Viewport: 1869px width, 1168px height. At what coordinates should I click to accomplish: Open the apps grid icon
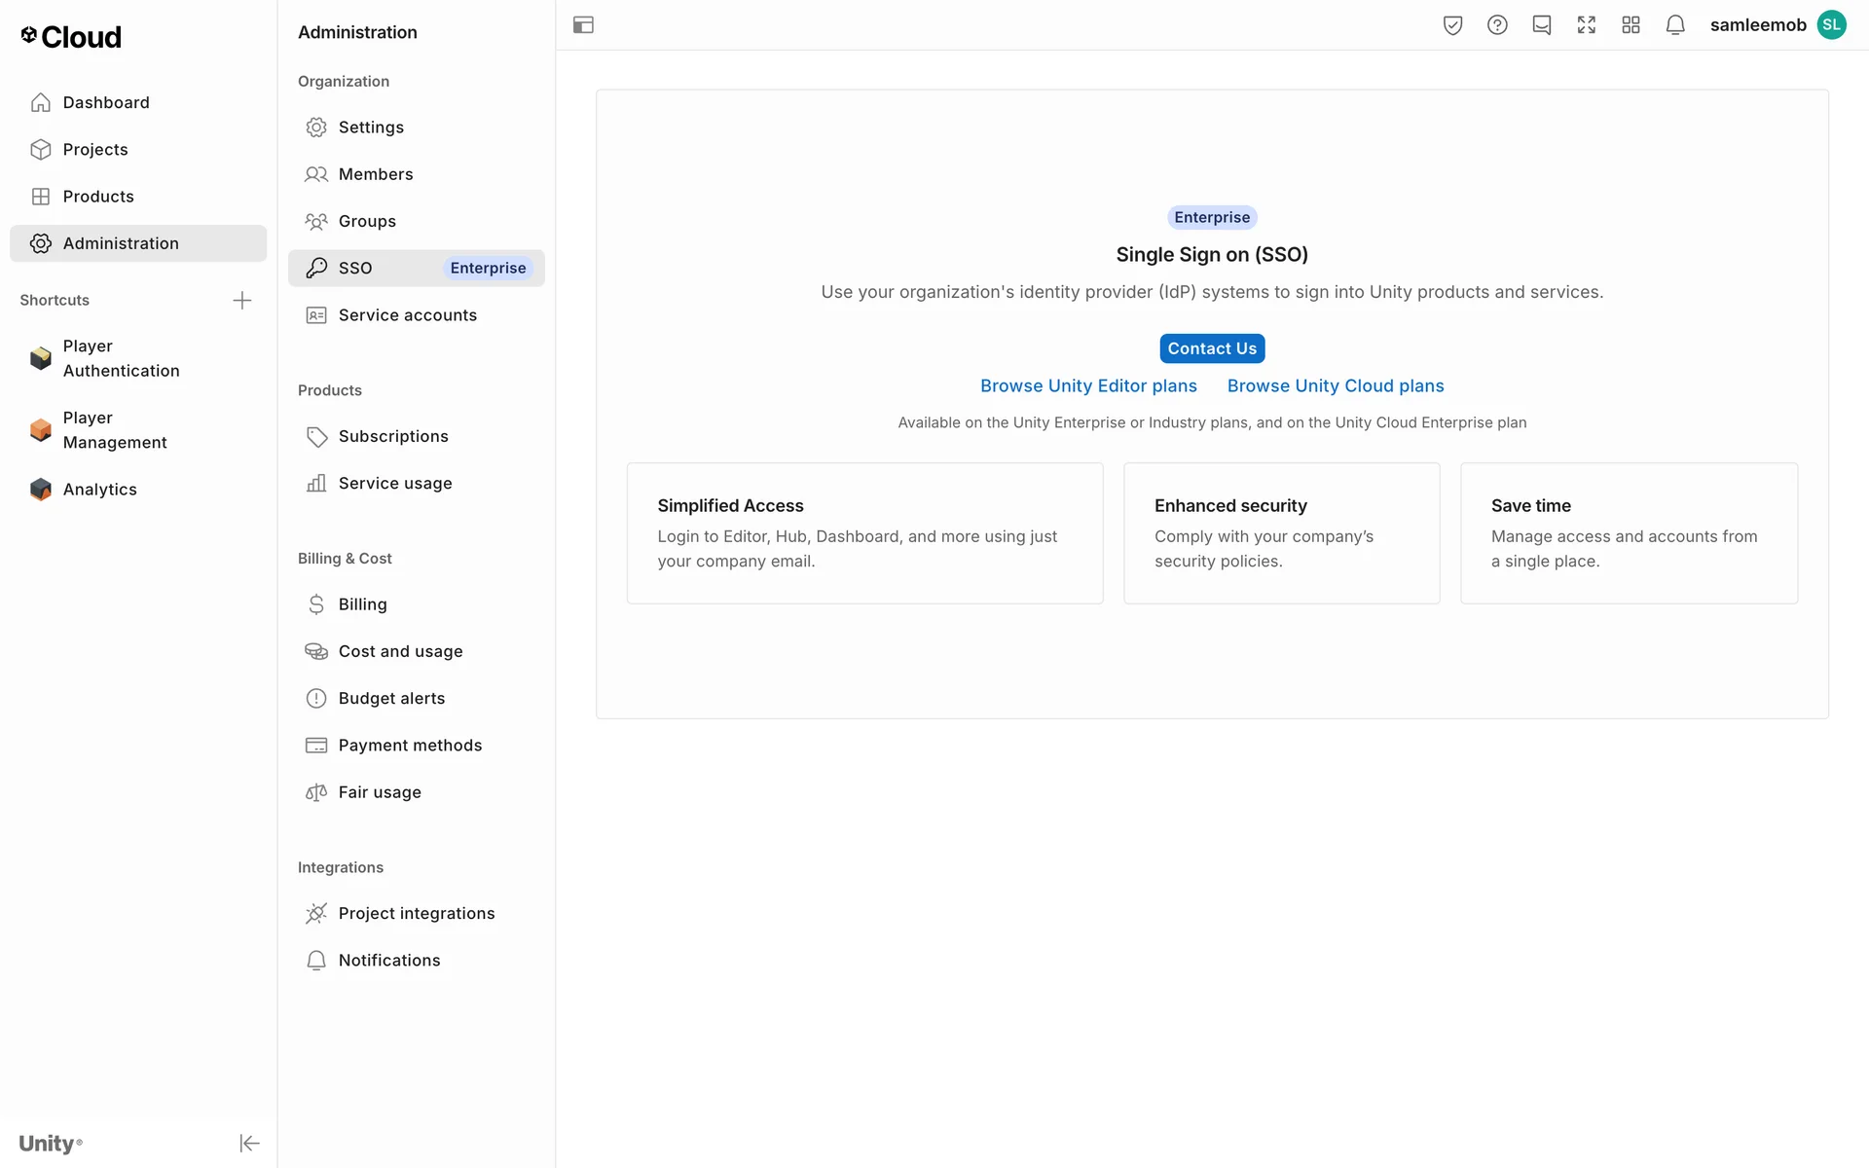pyautogui.click(x=1631, y=25)
